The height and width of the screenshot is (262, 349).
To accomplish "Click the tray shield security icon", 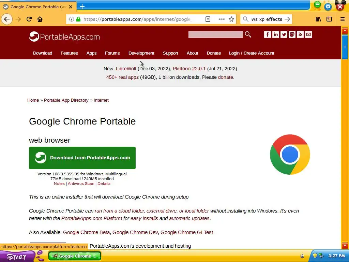I will 315,255.
